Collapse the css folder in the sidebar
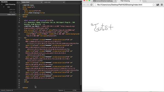This screenshot has width=164, height=92. click(x=4, y=7)
